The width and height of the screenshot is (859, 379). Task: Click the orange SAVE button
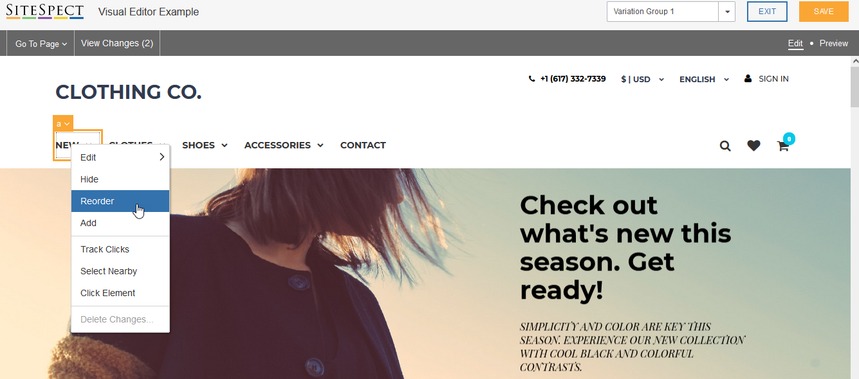click(824, 12)
